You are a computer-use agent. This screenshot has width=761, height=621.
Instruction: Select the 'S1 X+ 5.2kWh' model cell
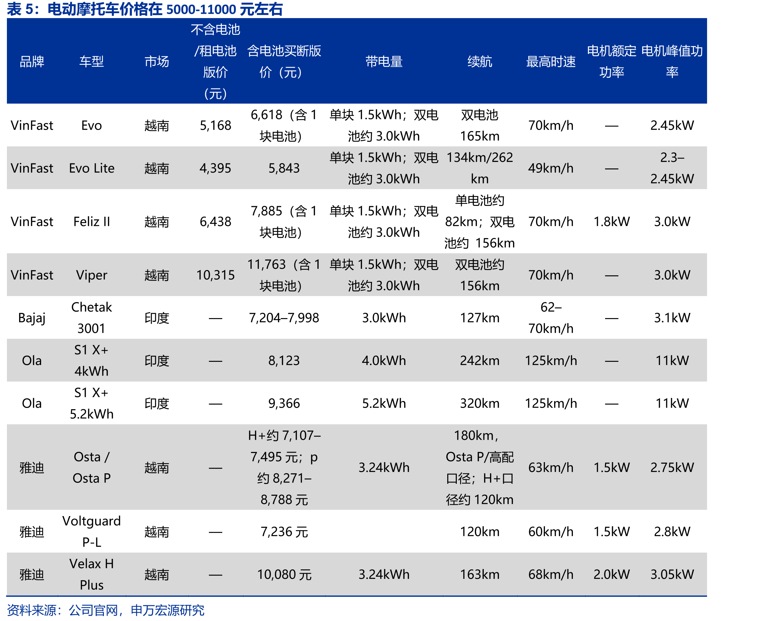tap(91, 404)
